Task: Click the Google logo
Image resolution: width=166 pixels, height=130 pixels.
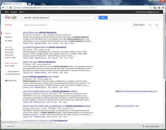Action: coord(11,17)
